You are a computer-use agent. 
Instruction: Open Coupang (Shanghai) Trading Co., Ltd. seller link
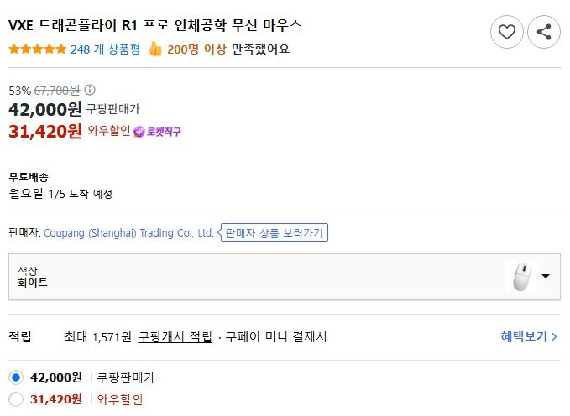[128, 233]
